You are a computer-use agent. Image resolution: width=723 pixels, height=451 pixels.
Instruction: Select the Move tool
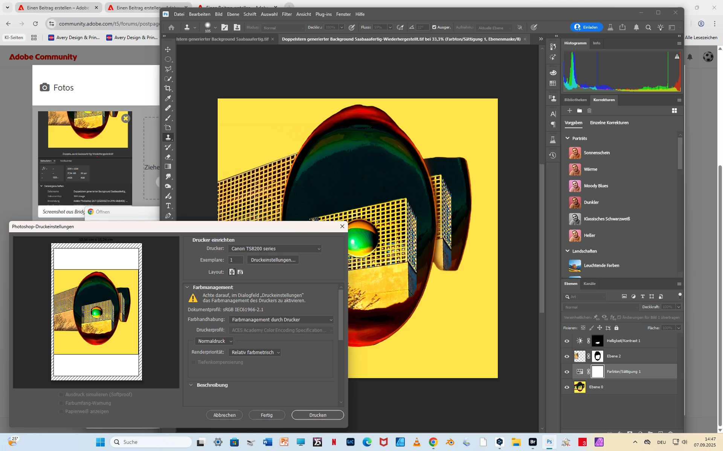pyautogui.click(x=168, y=49)
